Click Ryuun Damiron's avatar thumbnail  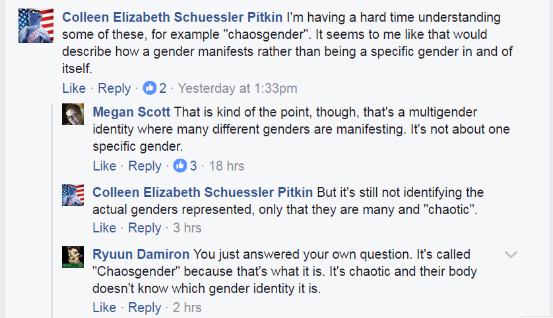73,257
